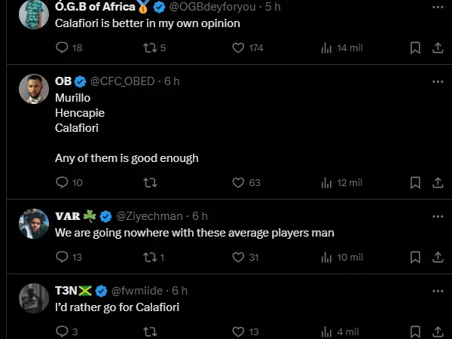The width and height of the screenshot is (452, 339).
Task: View analytics for OB's 12 mil views
Action: (327, 182)
